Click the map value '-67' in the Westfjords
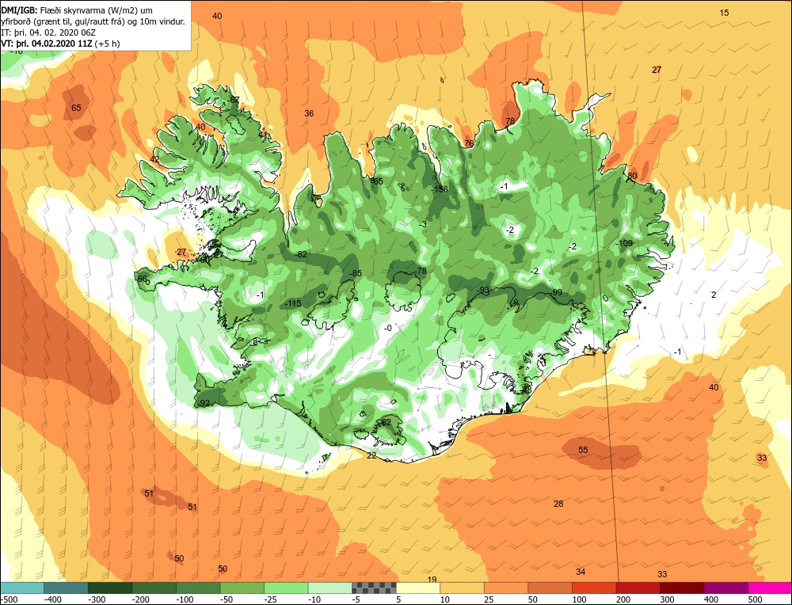 234,100
